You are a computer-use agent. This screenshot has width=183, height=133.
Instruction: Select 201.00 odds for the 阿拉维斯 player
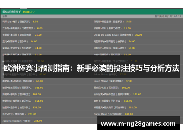(x=132, y=108)
